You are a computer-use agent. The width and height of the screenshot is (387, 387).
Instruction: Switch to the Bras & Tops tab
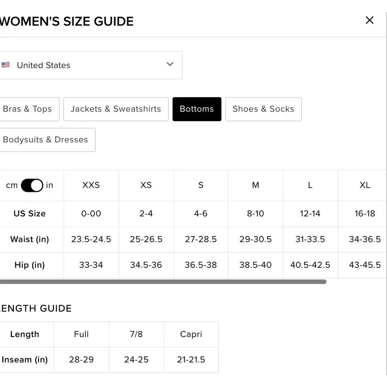pyautogui.click(x=29, y=109)
